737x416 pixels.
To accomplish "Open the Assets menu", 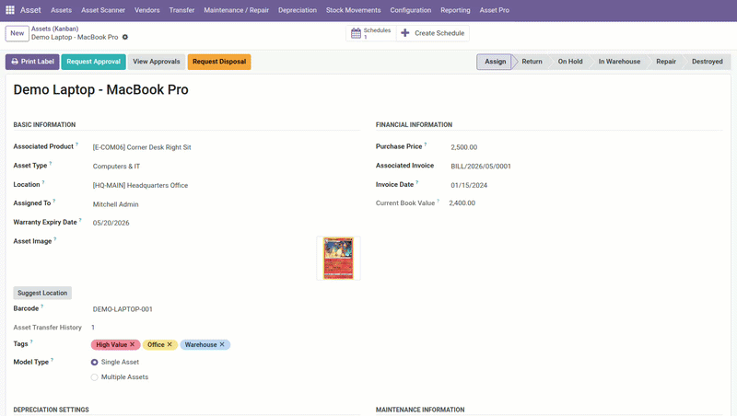I will pyautogui.click(x=61, y=10).
